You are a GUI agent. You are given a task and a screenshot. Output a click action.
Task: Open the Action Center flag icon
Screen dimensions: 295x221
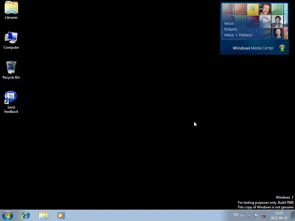[x=256, y=215]
